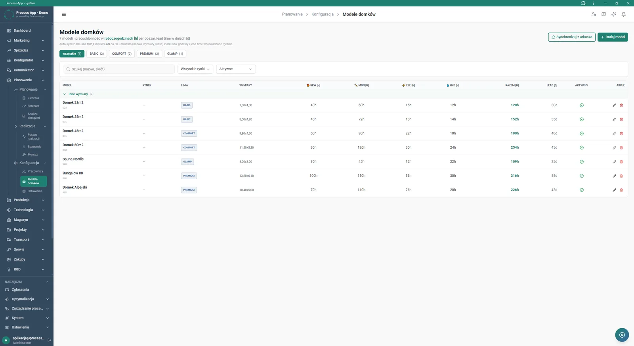Viewport: 634px width, 346px height.
Task: Expand Marketing in the sidebar
Action: pyautogui.click(x=26, y=40)
